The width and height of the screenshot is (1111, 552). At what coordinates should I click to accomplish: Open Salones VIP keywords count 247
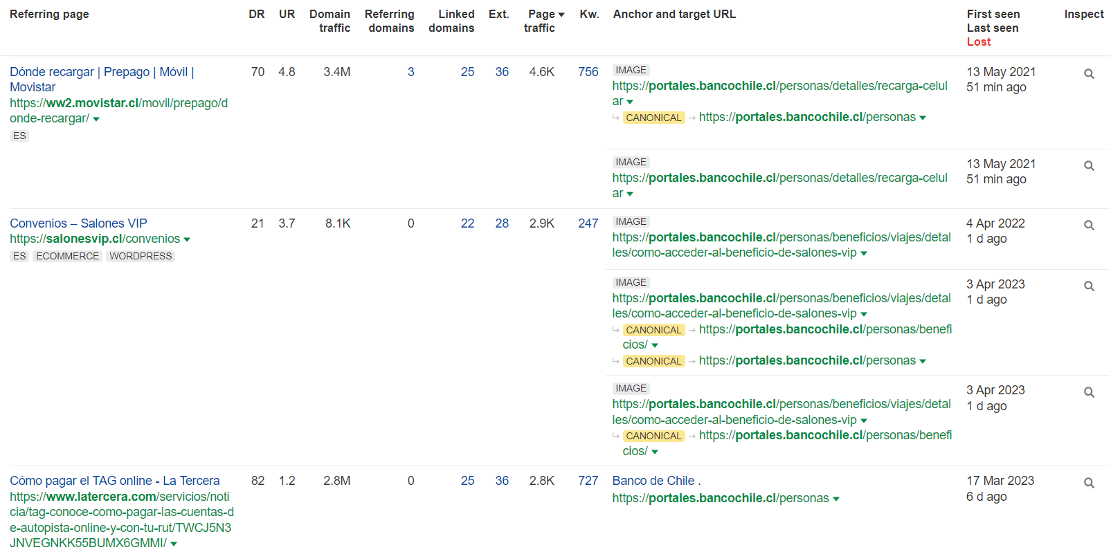pyautogui.click(x=588, y=223)
